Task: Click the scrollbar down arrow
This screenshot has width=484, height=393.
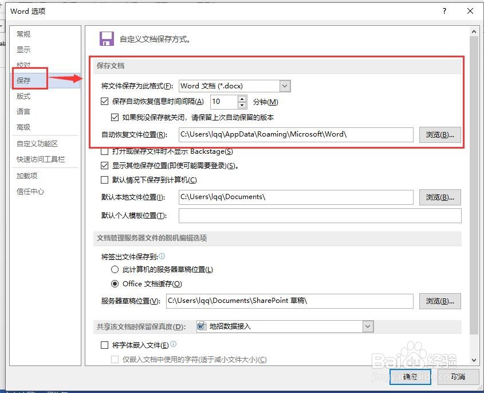Action: 474,360
